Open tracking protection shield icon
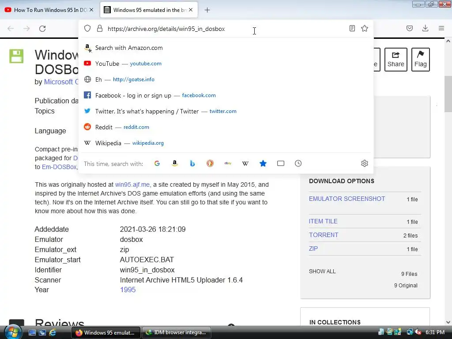The width and height of the screenshot is (452, 339). pyautogui.click(x=87, y=29)
